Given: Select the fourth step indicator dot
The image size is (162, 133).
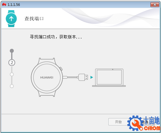Looking at the screenshot, I should (x=12, y=86).
